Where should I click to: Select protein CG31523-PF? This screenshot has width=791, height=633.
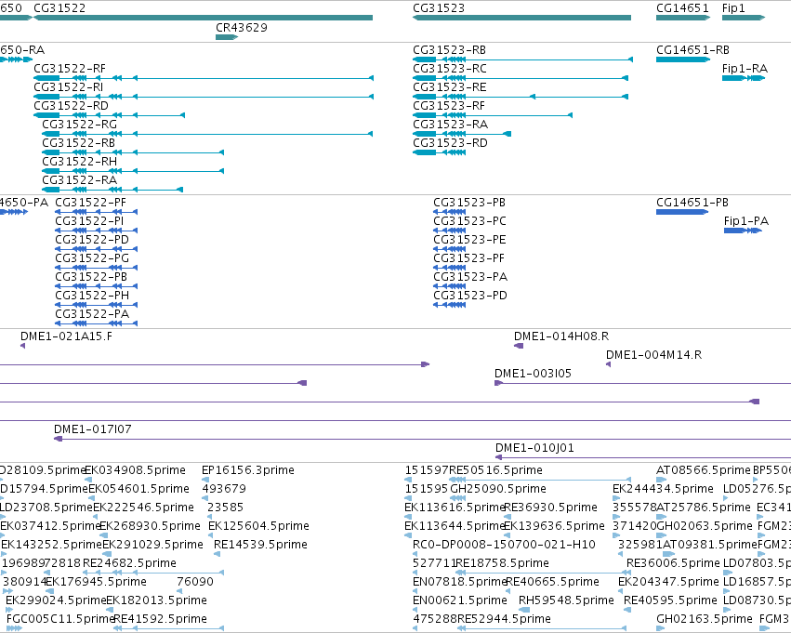tap(449, 269)
